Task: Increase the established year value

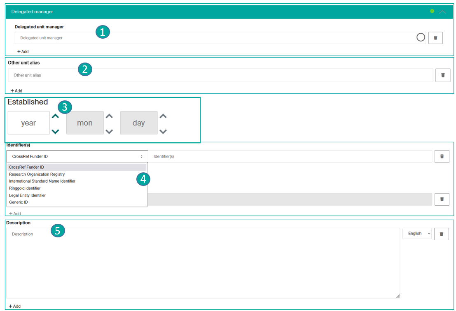Action: 56,116
